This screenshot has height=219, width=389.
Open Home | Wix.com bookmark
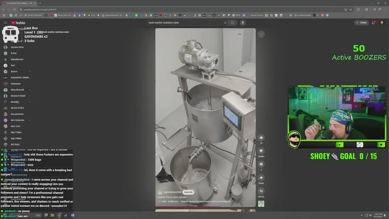(63, 15)
